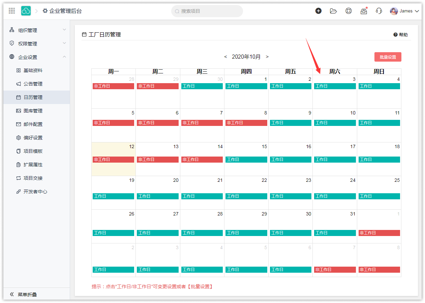
Task: Expand the 权限管理 menu section
Action: click(x=37, y=44)
